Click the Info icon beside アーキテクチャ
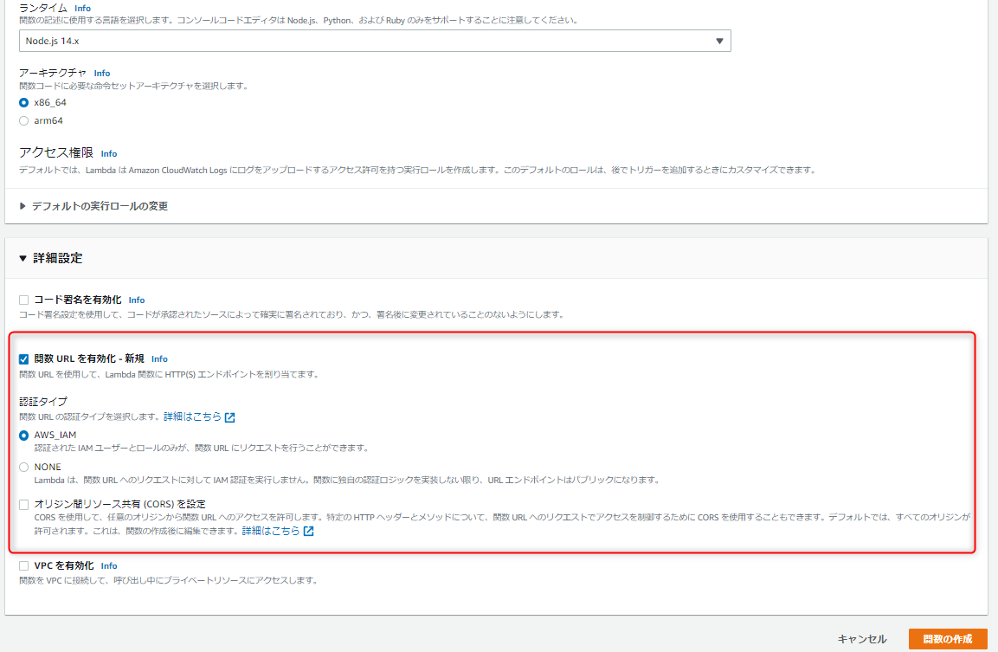This screenshot has width=998, height=652. click(x=102, y=73)
